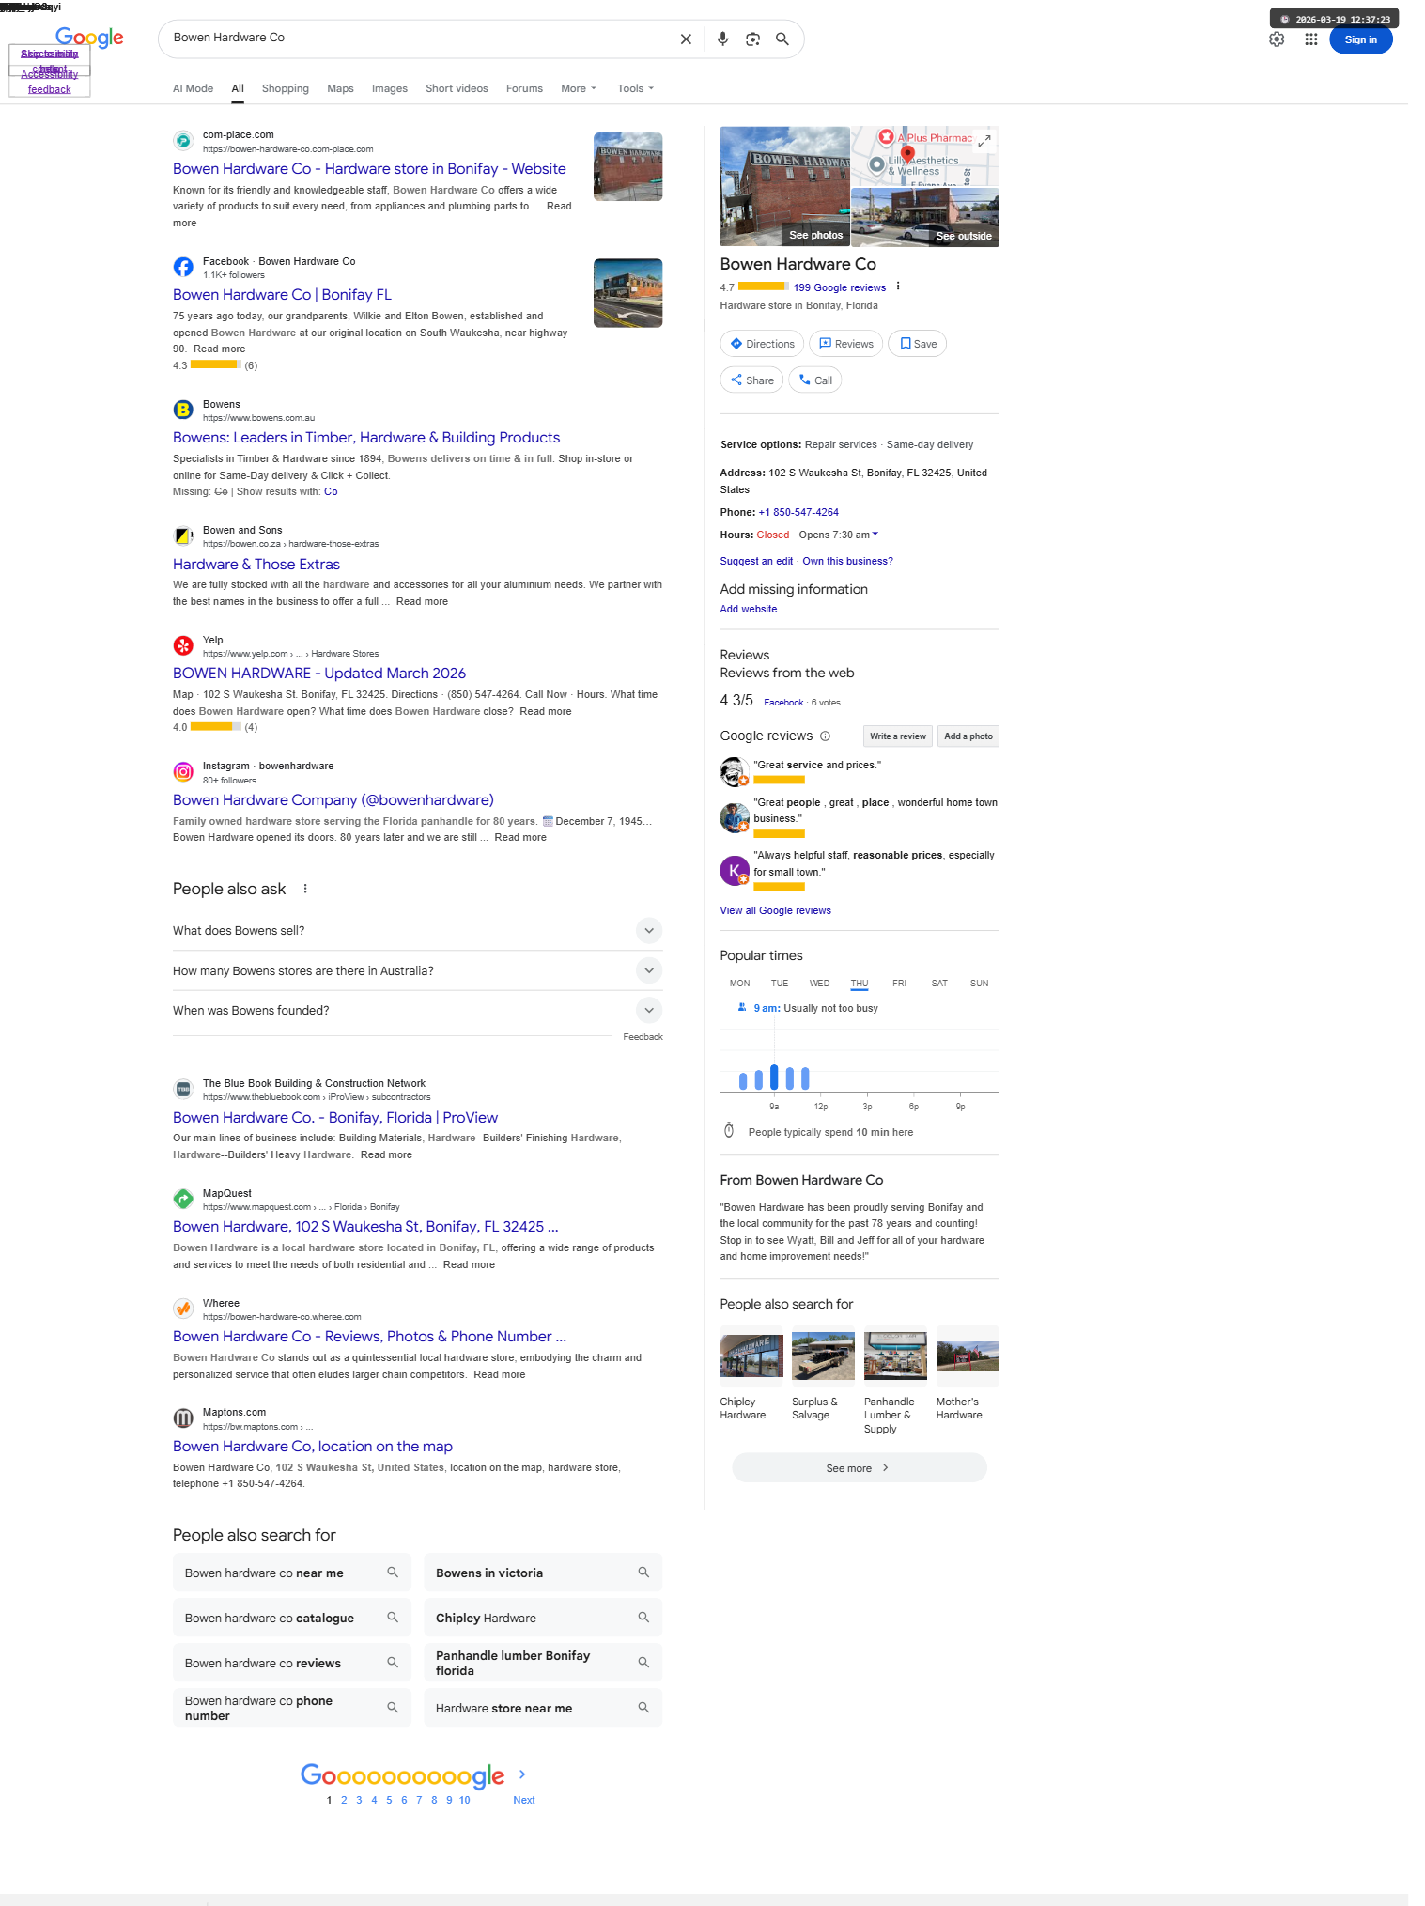This screenshot has height=1906, width=1425.
Task: Open View all Google reviews link
Action: (776, 910)
